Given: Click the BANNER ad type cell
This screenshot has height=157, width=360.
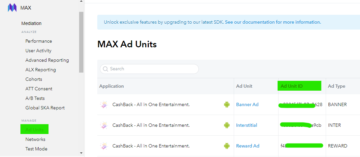Looking at the screenshot, I should [337, 104].
